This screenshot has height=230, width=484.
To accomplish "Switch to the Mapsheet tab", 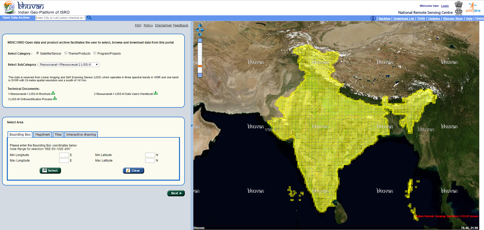I will [43, 135].
